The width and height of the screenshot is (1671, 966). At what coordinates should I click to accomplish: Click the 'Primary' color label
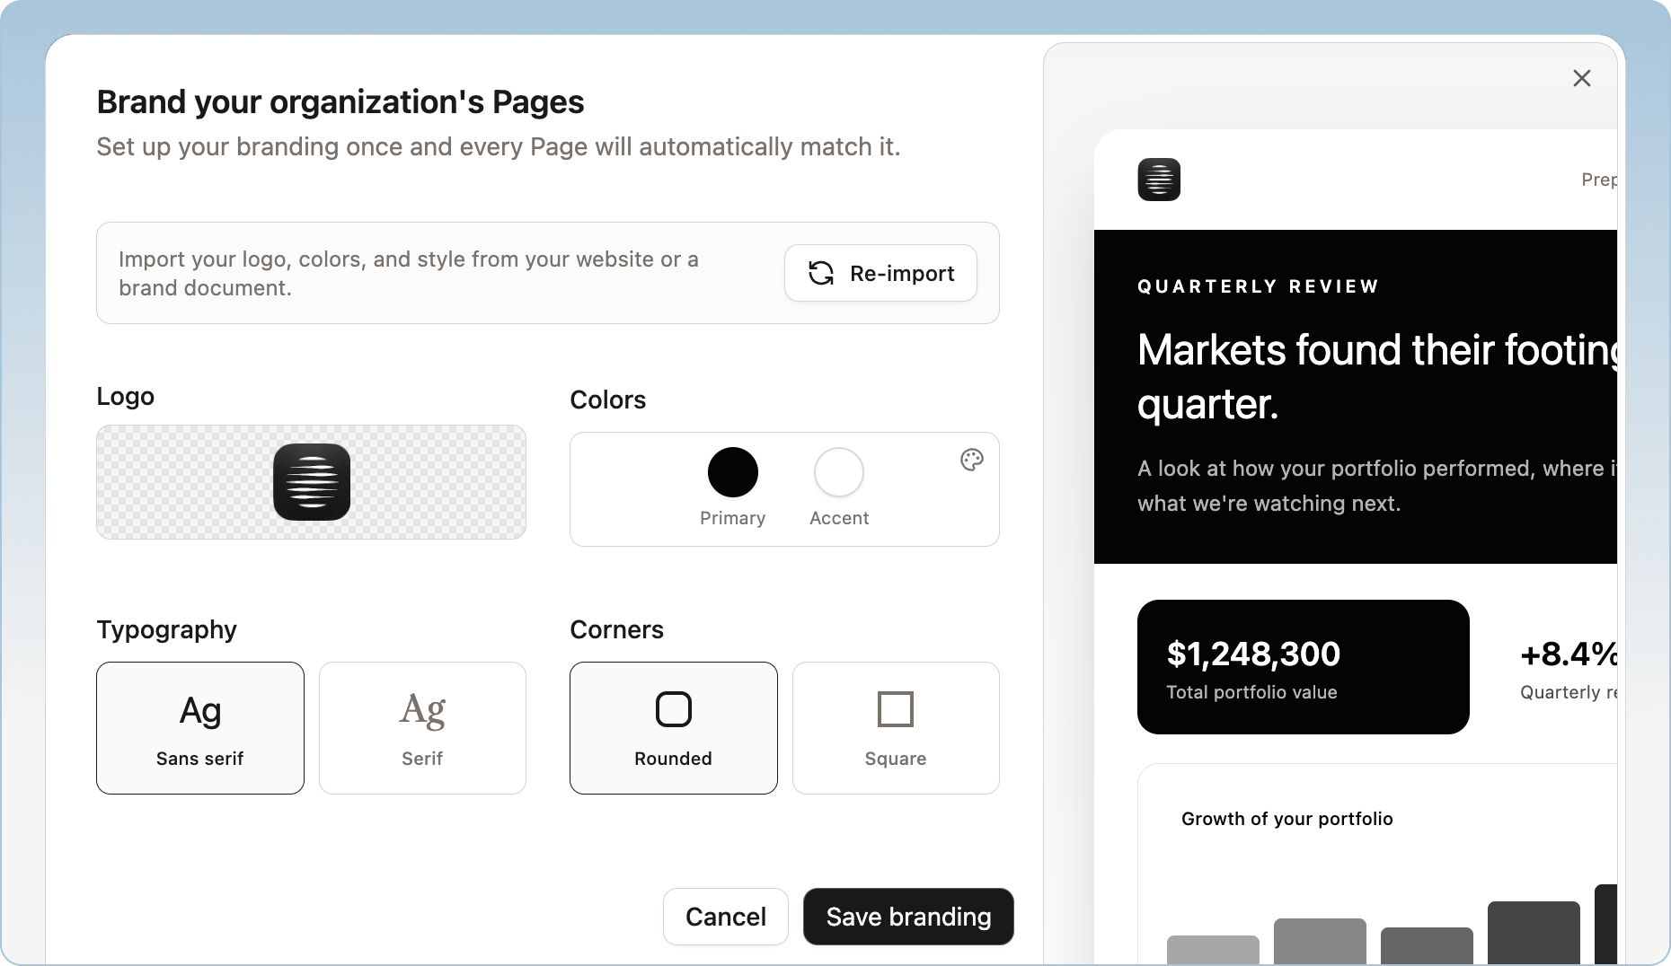click(x=733, y=518)
